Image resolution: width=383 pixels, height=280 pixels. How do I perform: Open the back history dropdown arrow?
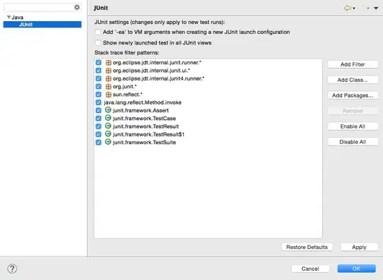click(354, 8)
